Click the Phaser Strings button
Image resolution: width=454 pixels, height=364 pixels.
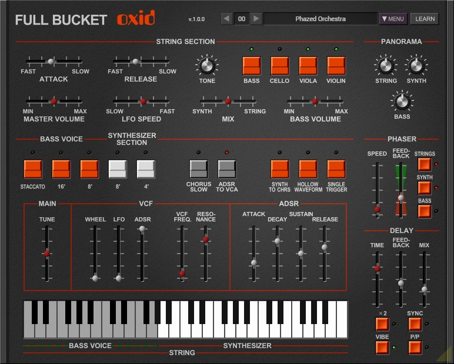(425, 164)
